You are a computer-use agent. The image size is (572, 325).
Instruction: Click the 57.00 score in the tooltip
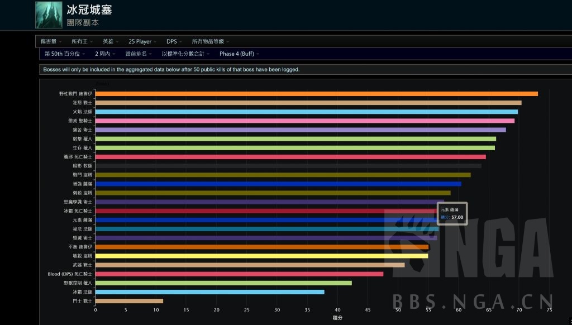[x=457, y=217]
